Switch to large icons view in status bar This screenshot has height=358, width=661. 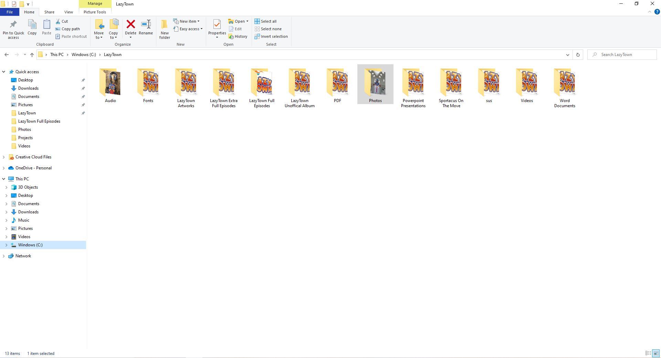click(656, 353)
